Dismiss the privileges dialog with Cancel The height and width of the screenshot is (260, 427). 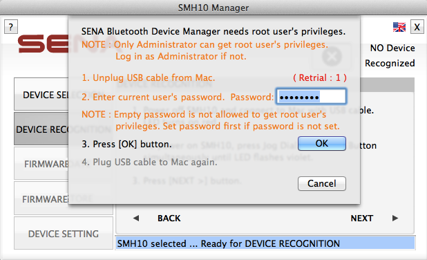tap(322, 183)
